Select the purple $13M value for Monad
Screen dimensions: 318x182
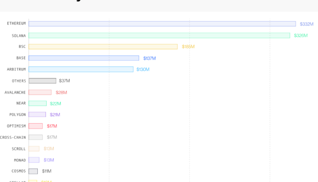point(49,160)
